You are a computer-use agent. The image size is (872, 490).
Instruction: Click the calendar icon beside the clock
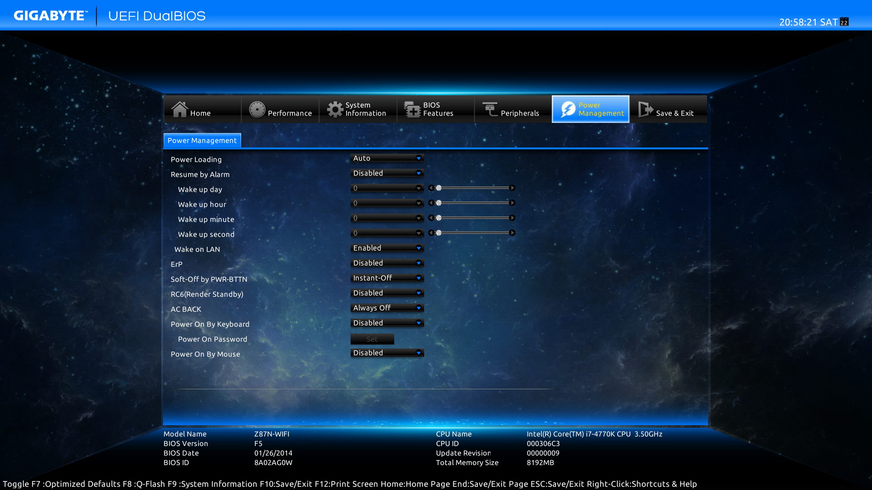844,22
